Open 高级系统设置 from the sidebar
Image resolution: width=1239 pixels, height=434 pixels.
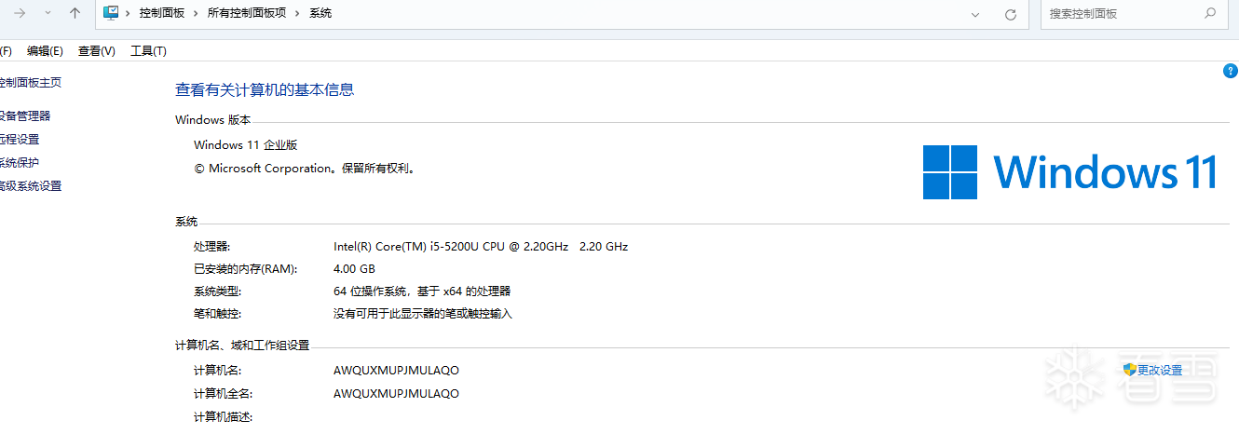point(30,185)
